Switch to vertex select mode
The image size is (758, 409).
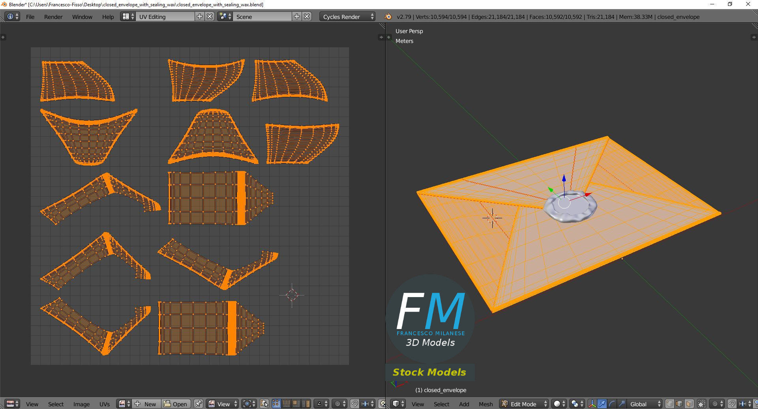670,404
